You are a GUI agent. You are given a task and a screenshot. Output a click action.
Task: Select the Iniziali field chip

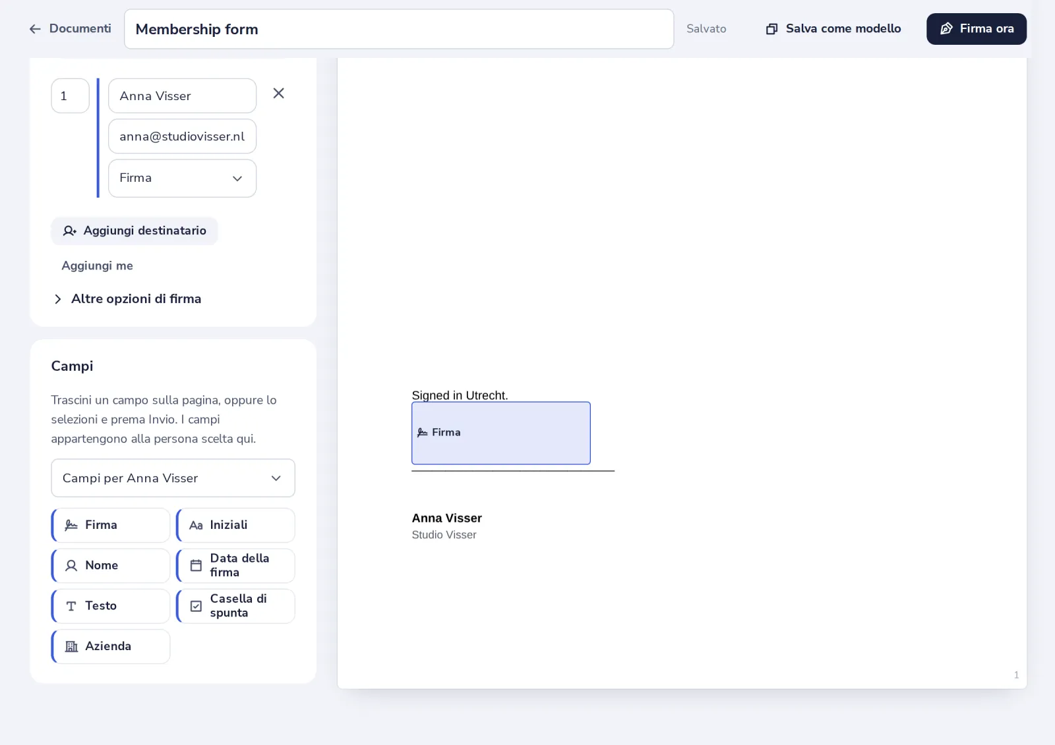[x=235, y=525]
